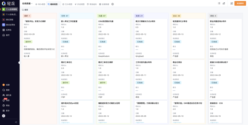This screenshot has width=248, height=125.
Task: Go to 应用包 in the sidebar
Action: point(7,30)
